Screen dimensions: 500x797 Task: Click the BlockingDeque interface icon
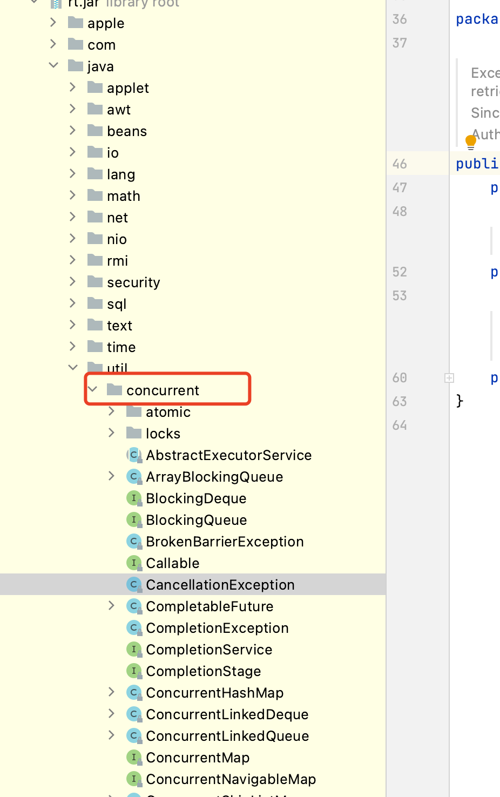(x=133, y=498)
